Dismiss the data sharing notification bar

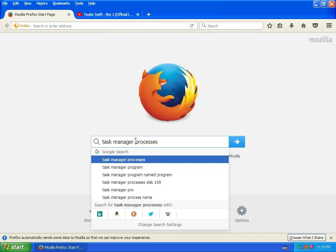(331, 238)
